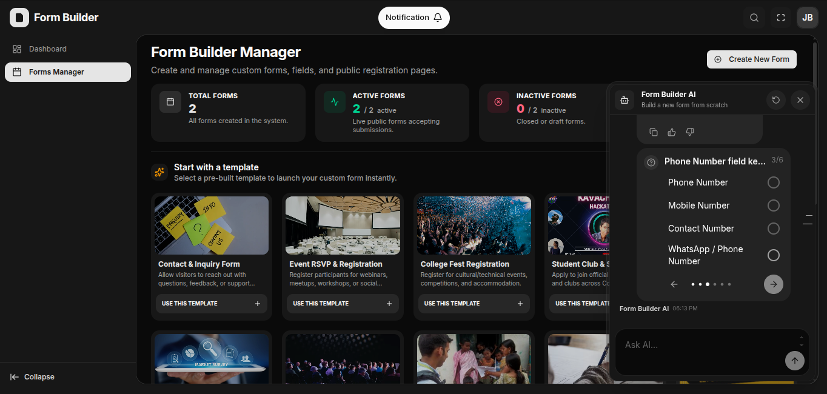The image size is (827, 394).
Task: Copy the AI message with copy icon
Action: [x=654, y=132]
